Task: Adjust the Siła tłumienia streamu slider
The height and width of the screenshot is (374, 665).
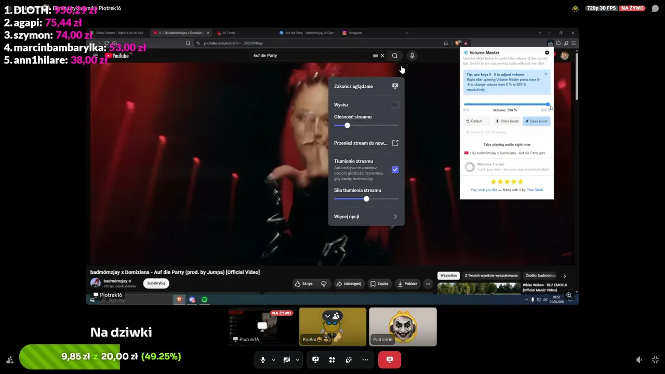Action: 366,199
